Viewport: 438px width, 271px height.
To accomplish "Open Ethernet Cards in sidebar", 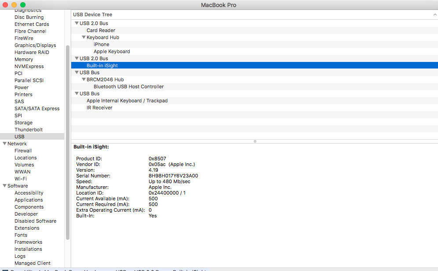I will pos(32,24).
